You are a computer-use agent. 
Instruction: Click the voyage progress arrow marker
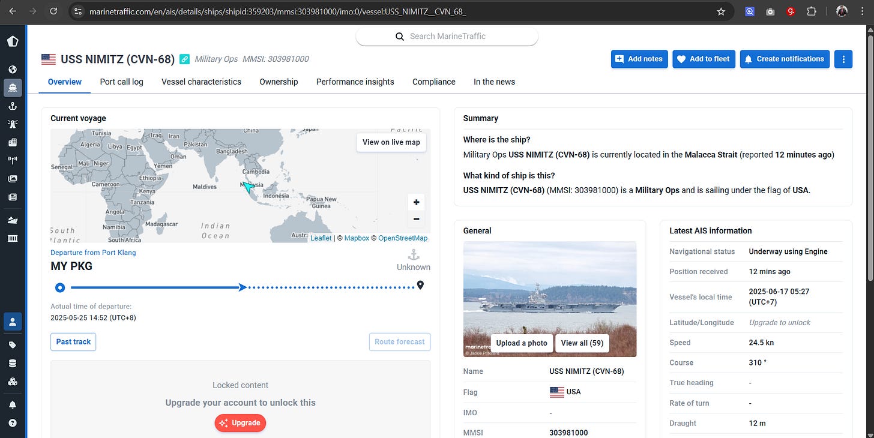pos(243,287)
